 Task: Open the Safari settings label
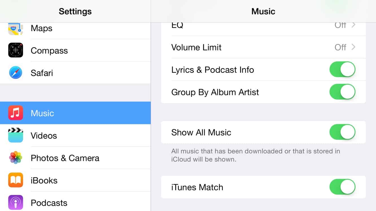pyautogui.click(x=42, y=73)
